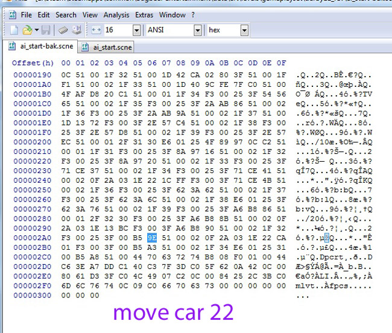The image size is (392, 333).
Task: Open RAM with the memory chip icon
Action: click(63, 31)
